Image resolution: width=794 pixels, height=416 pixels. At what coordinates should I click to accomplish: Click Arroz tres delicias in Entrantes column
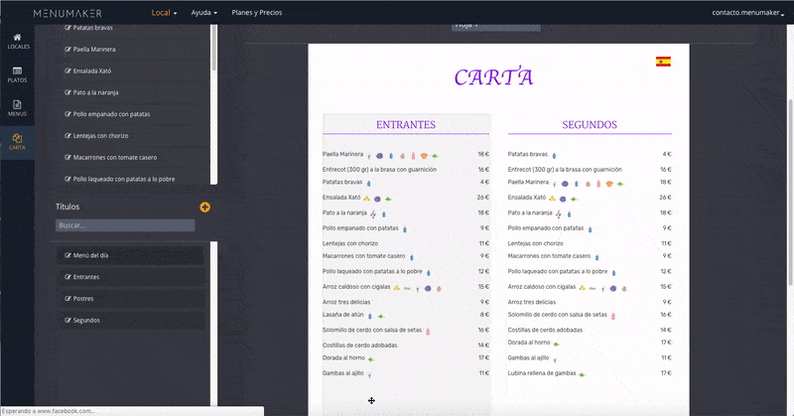[346, 302]
